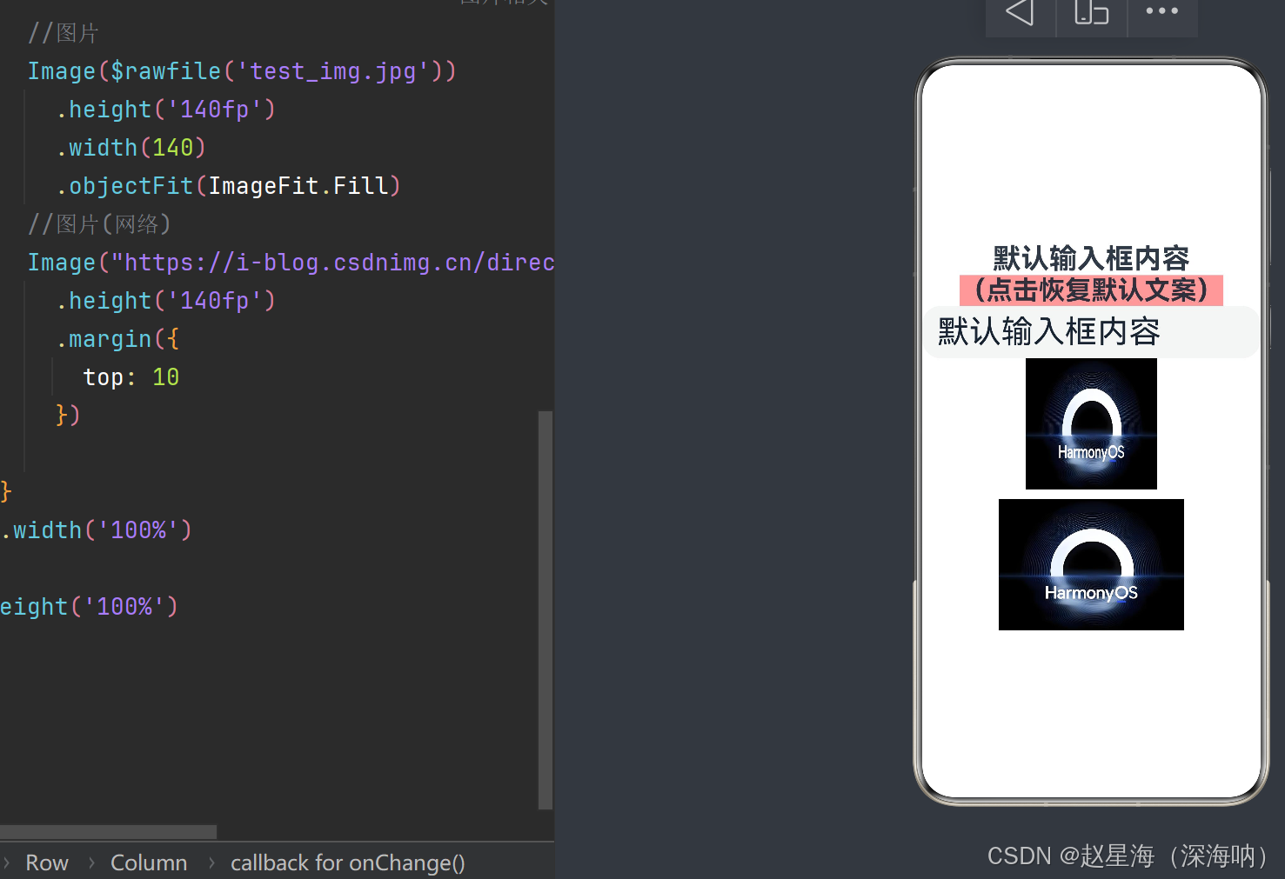The height and width of the screenshot is (879, 1285).
Task: Click the .width(140) code line
Action: click(131, 148)
